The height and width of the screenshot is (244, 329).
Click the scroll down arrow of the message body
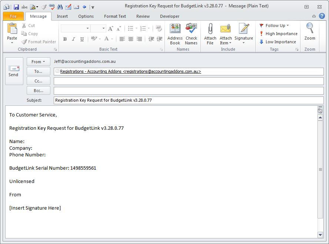pos(320,235)
